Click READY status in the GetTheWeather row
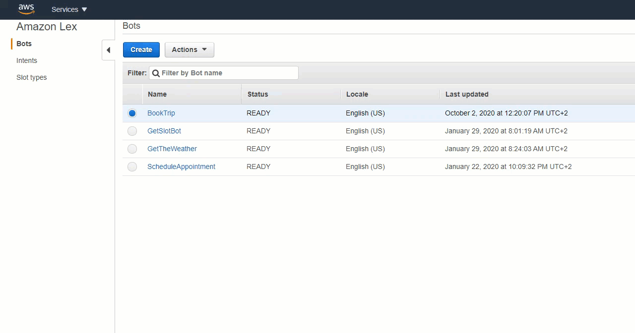This screenshot has width=635, height=333. (258, 149)
